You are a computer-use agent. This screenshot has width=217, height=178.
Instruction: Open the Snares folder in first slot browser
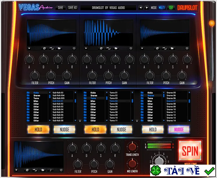point(37,96)
